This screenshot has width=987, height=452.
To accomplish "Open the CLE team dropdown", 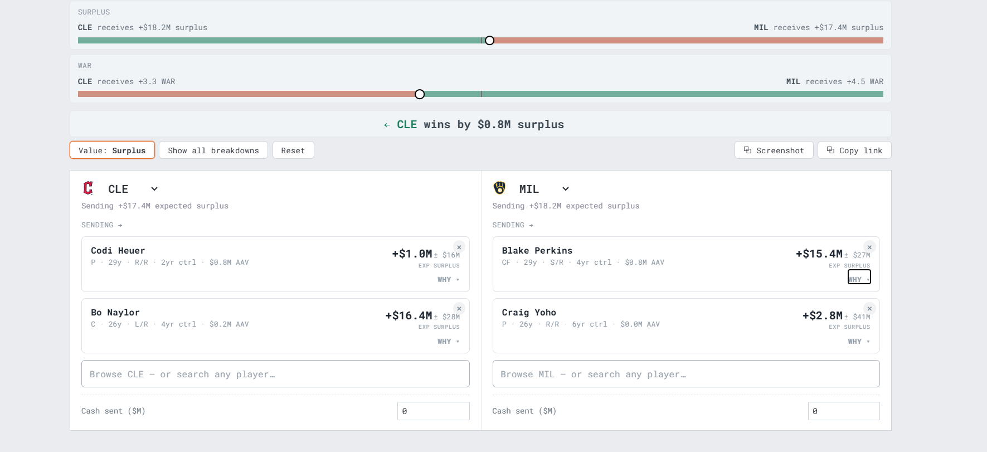I will (x=134, y=189).
